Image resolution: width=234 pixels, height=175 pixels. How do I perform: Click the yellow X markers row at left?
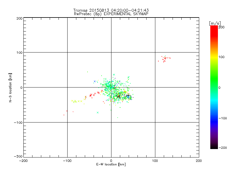[77, 101]
